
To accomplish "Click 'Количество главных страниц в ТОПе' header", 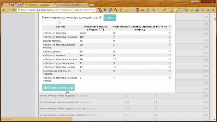I will tap(140, 28).
